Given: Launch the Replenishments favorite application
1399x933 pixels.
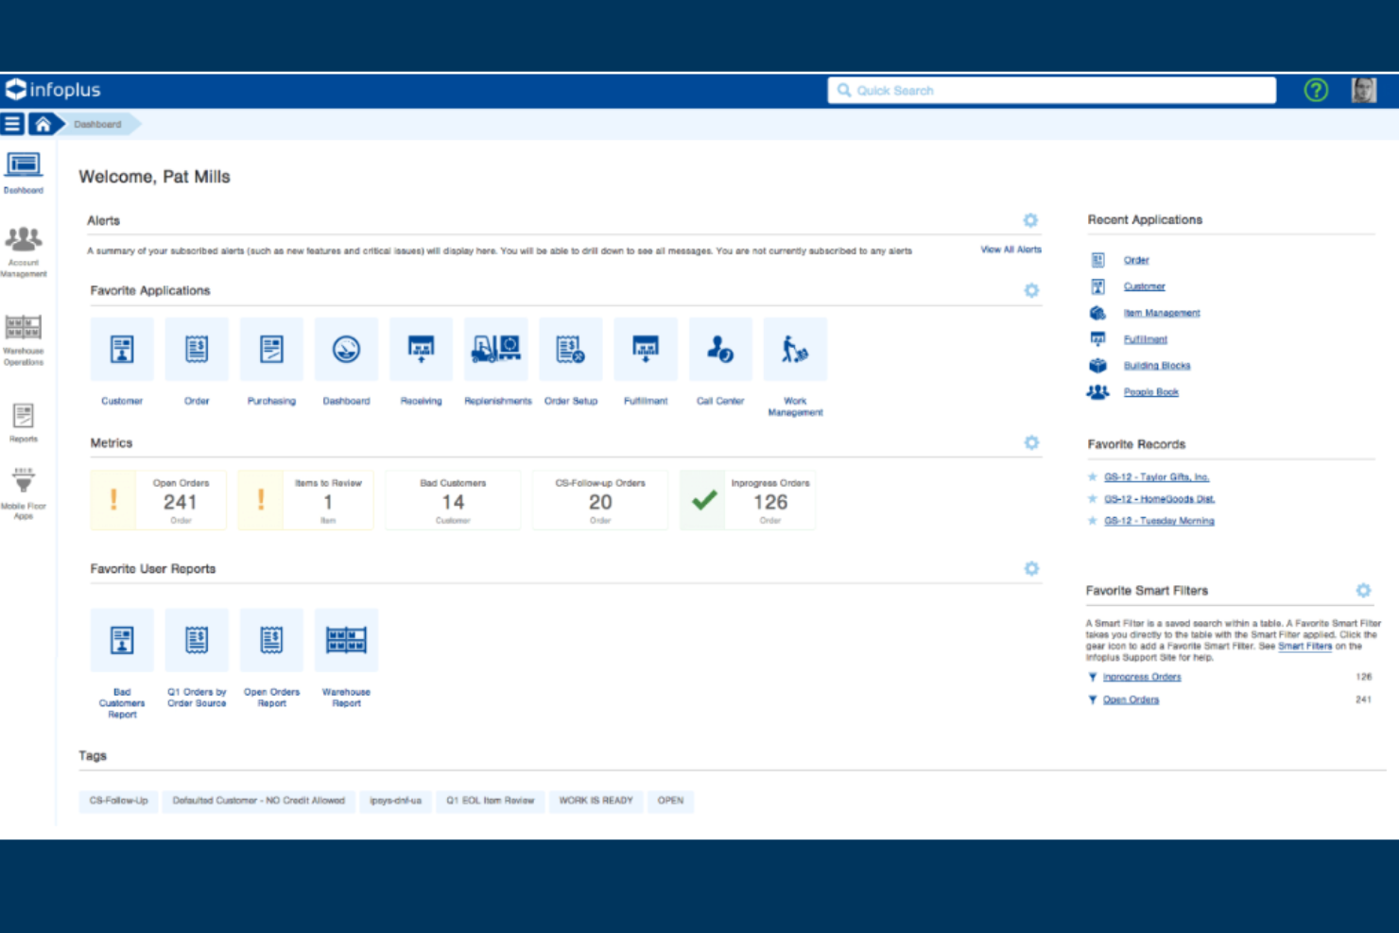Looking at the screenshot, I should coord(496,350).
